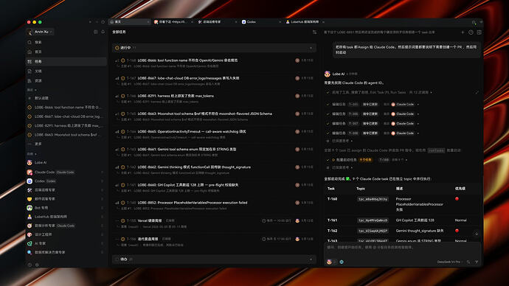
Task: Click the chat message input field
Action: pos(402,248)
